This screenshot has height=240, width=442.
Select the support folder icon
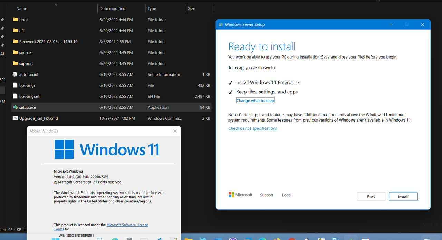click(x=15, y=64)
